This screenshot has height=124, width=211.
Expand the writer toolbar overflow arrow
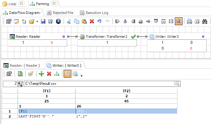tap(81, 76)
